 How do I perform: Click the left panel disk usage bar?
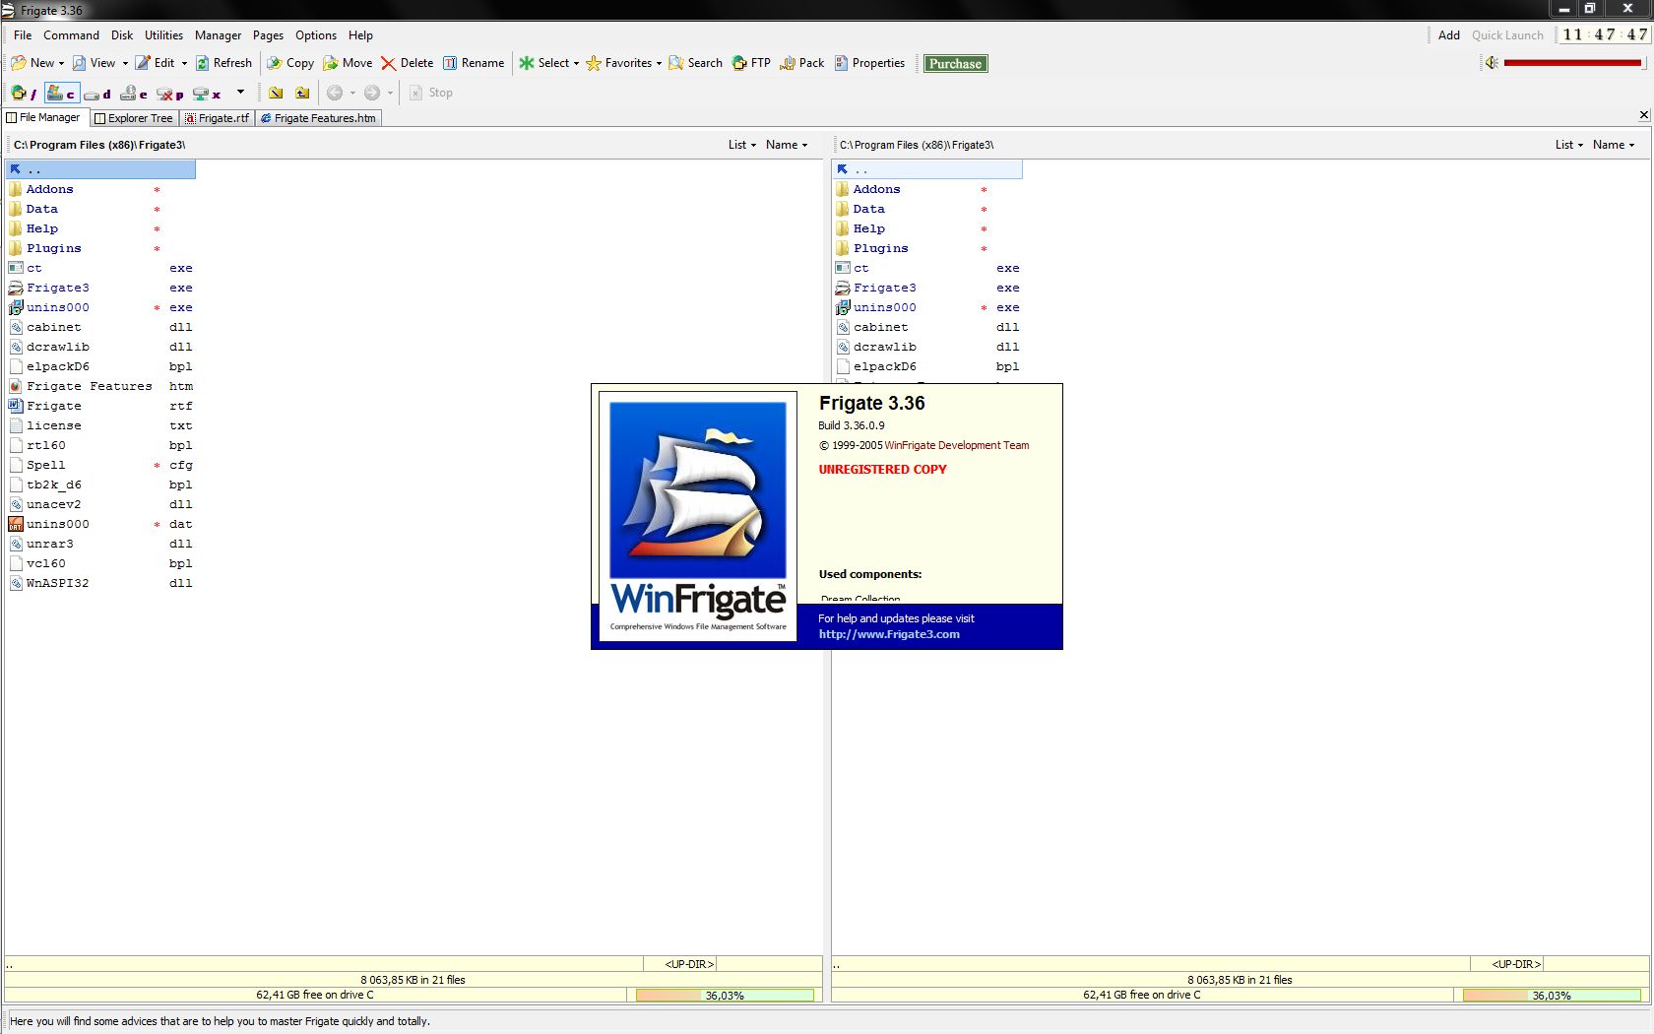(725, 996)
